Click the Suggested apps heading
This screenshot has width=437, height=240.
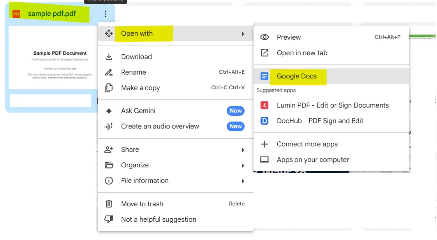[x=276, y=90]
